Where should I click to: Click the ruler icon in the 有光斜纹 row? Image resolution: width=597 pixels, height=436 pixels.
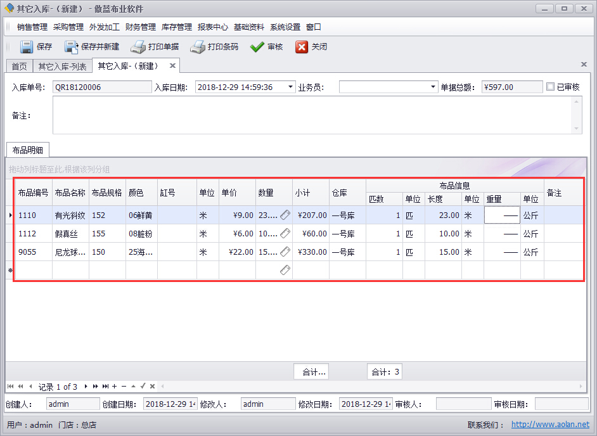[285, 215]
